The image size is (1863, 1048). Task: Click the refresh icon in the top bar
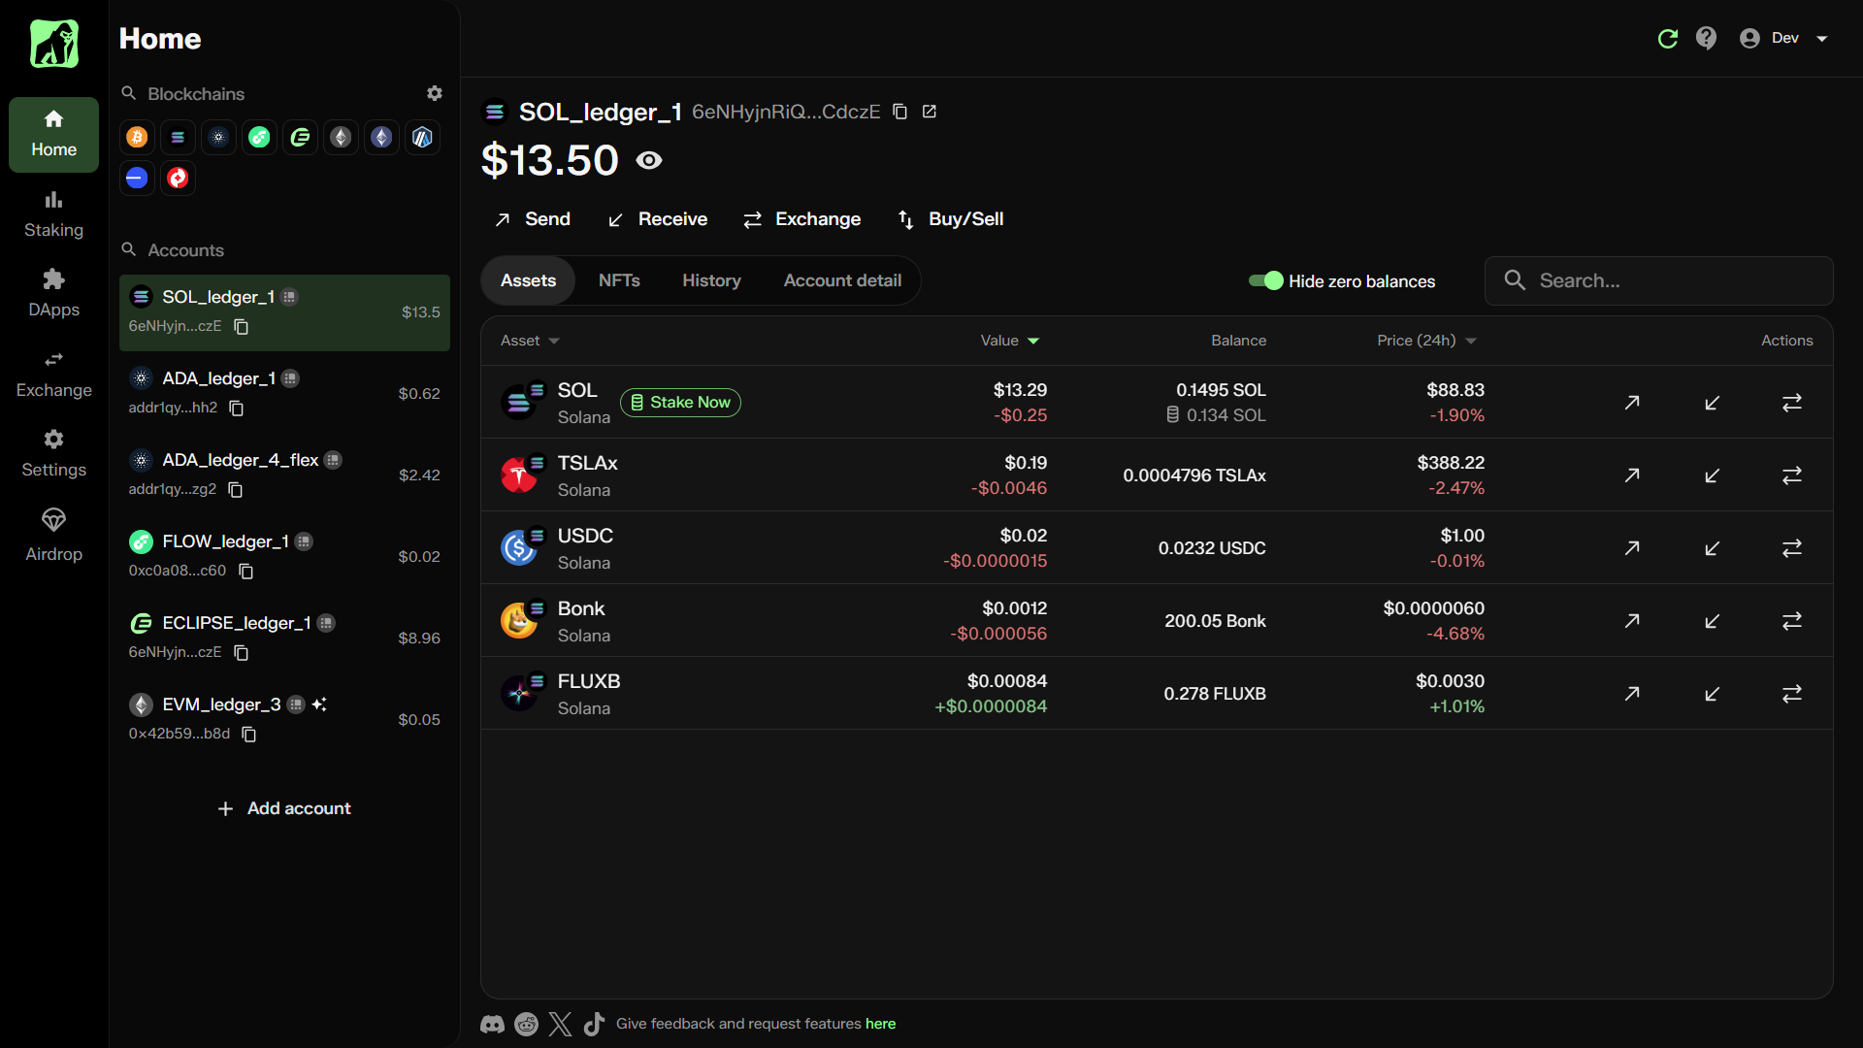point(1667,39)
